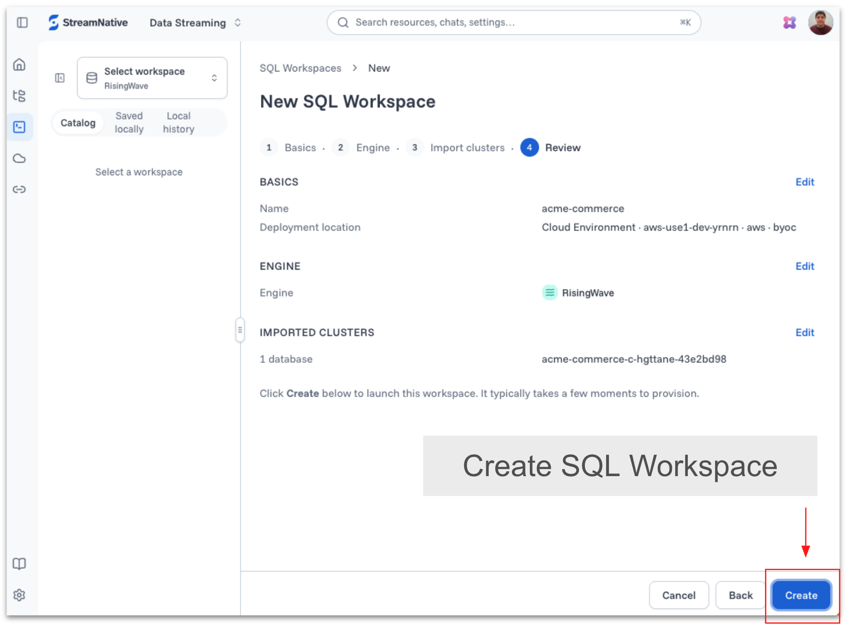Viewport: 859px width, 628px height.
Task: Open the Data Streaming product switcher
Action: pos(195,23)
